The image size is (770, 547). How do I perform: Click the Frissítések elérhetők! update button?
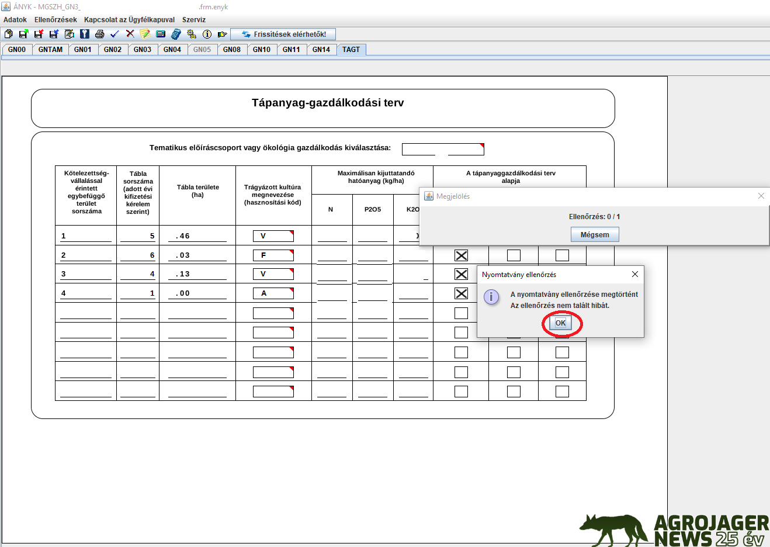click(283, 34)
